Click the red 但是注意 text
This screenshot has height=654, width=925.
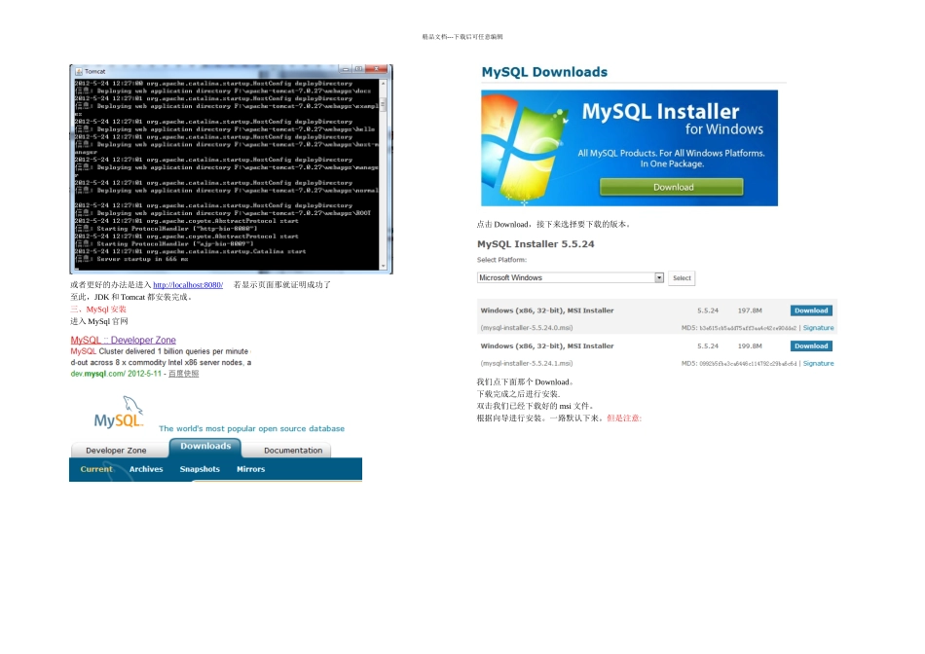[x=623, y=418]
